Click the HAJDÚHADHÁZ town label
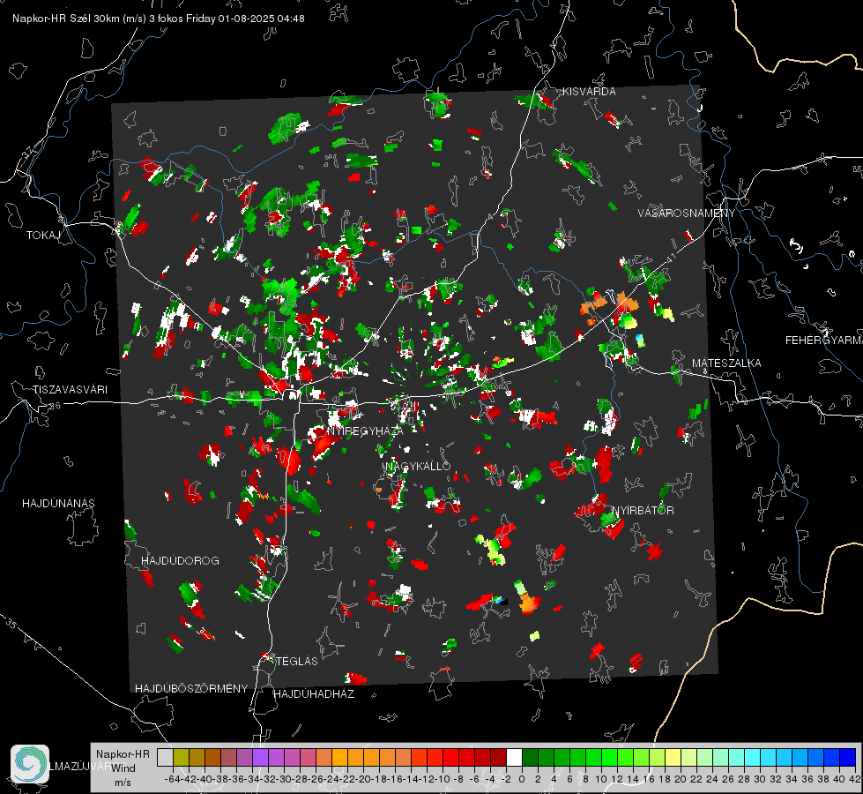 (314, 694)
